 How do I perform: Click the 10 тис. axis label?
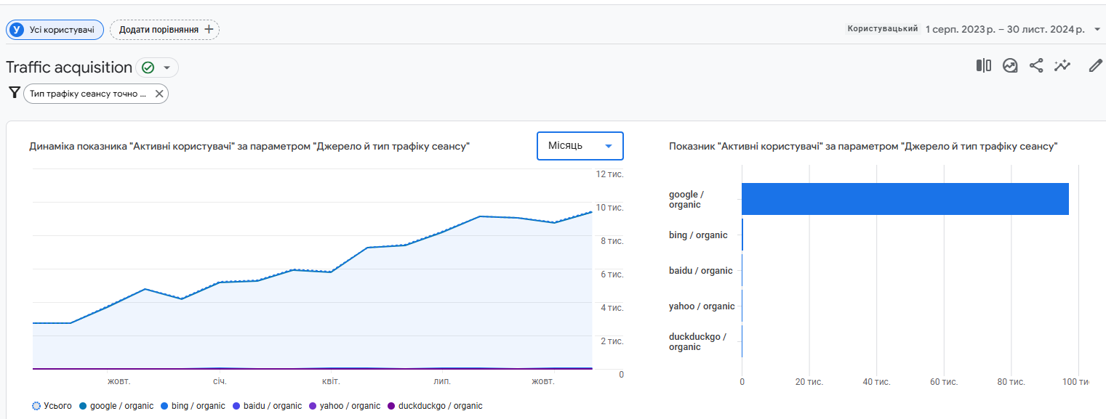point(610,208)
